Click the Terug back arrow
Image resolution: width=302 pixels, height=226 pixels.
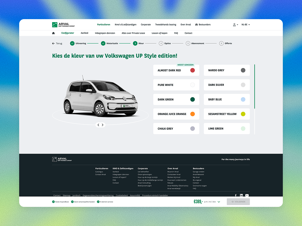tap(57, 43)
